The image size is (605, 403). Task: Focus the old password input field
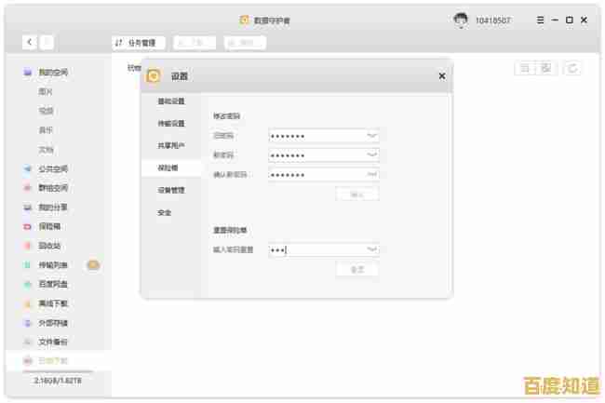tap(324, 136)
